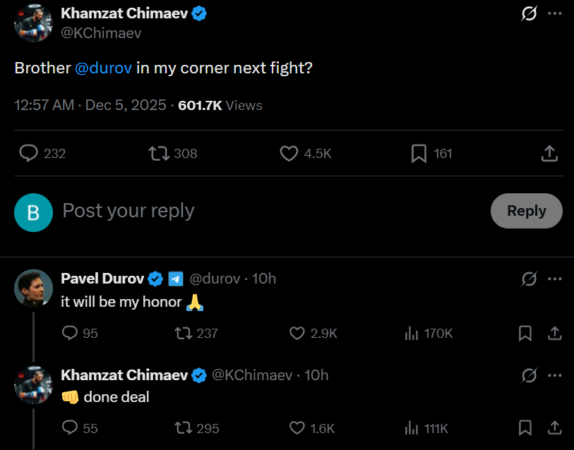Bookmark Pavel Durov's reply
The height and width of the screenshot is (450, 574).
coord(525,333)
